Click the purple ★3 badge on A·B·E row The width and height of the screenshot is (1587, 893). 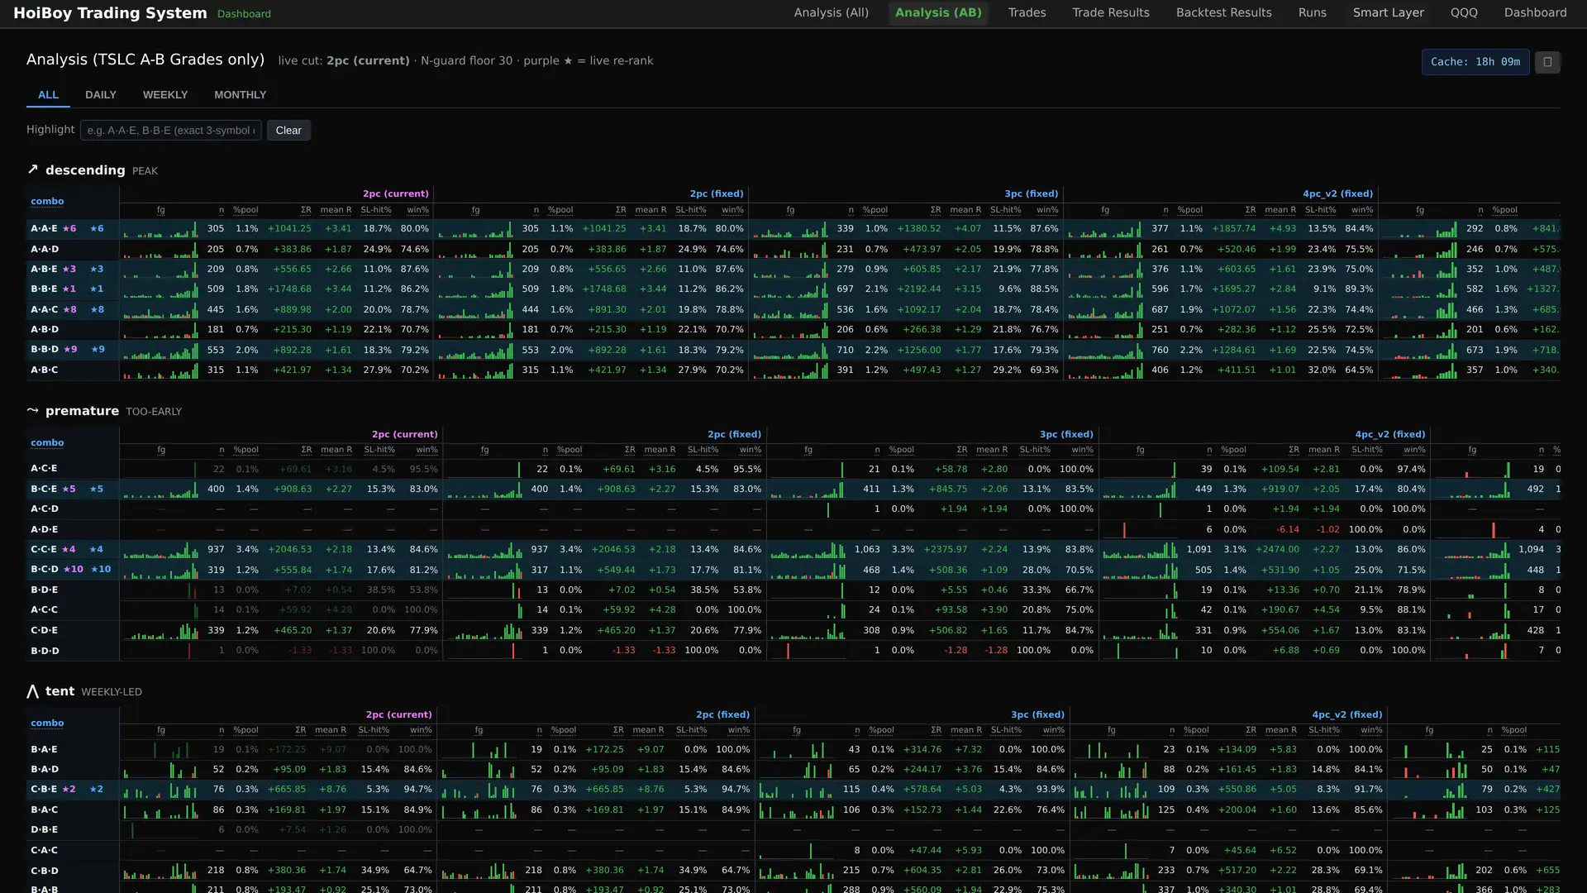(x=69, y=270)
